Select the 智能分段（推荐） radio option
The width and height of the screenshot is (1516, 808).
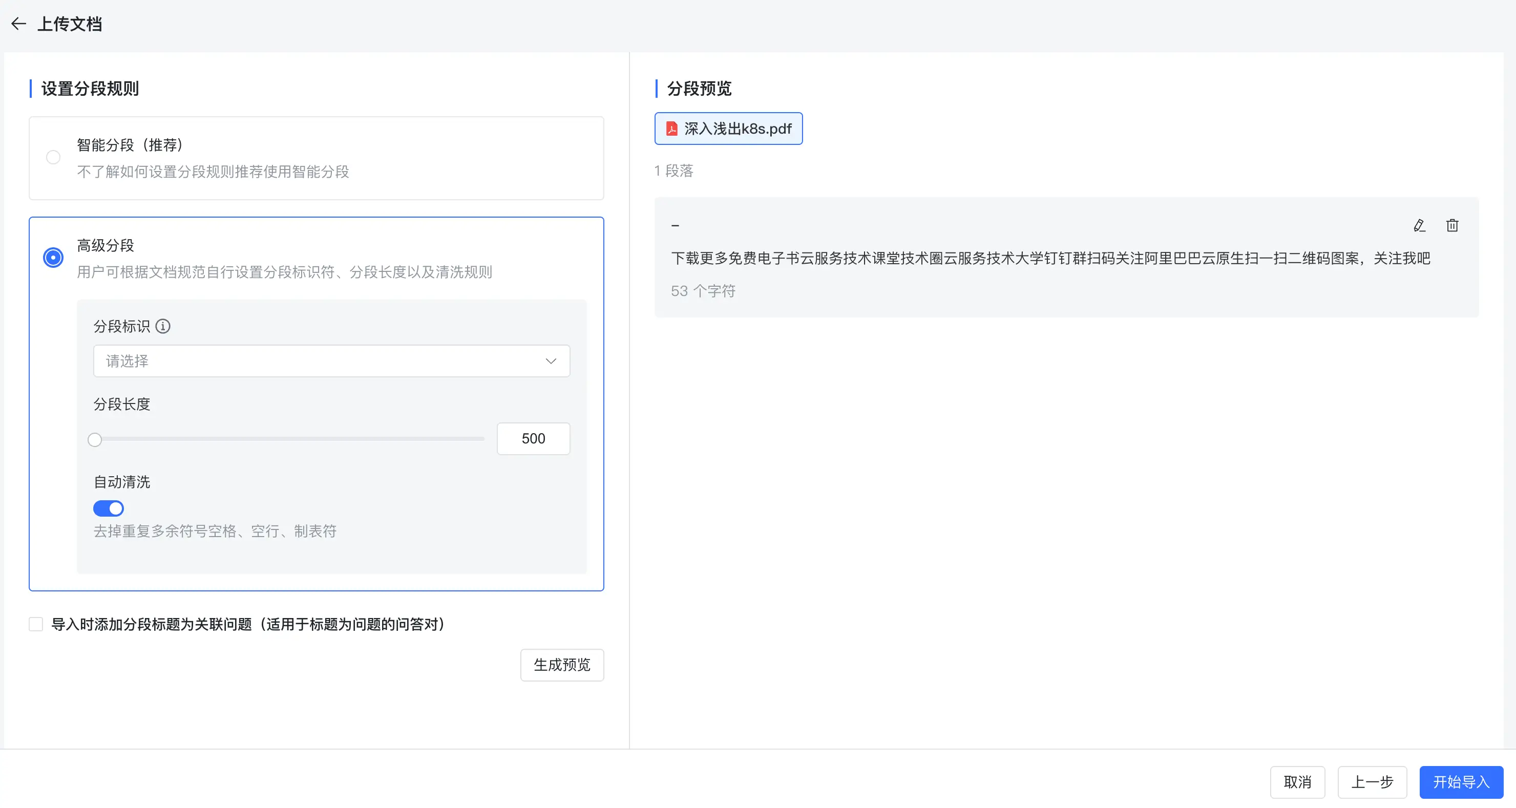coord(53,157)
